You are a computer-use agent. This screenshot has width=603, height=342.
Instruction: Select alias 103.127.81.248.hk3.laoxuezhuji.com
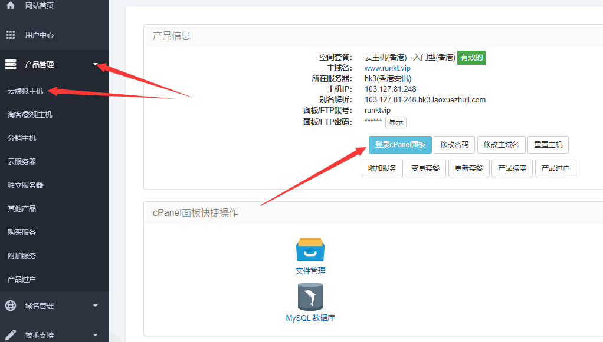425,100
